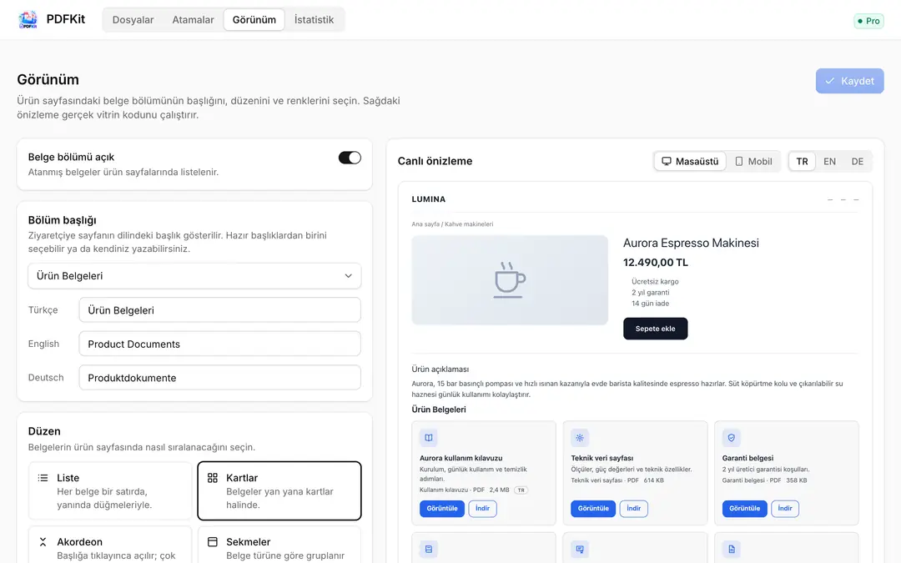Switch to the İstatistik tab
The height and width of the screenshot is (563, 901).
pos(314,19)
